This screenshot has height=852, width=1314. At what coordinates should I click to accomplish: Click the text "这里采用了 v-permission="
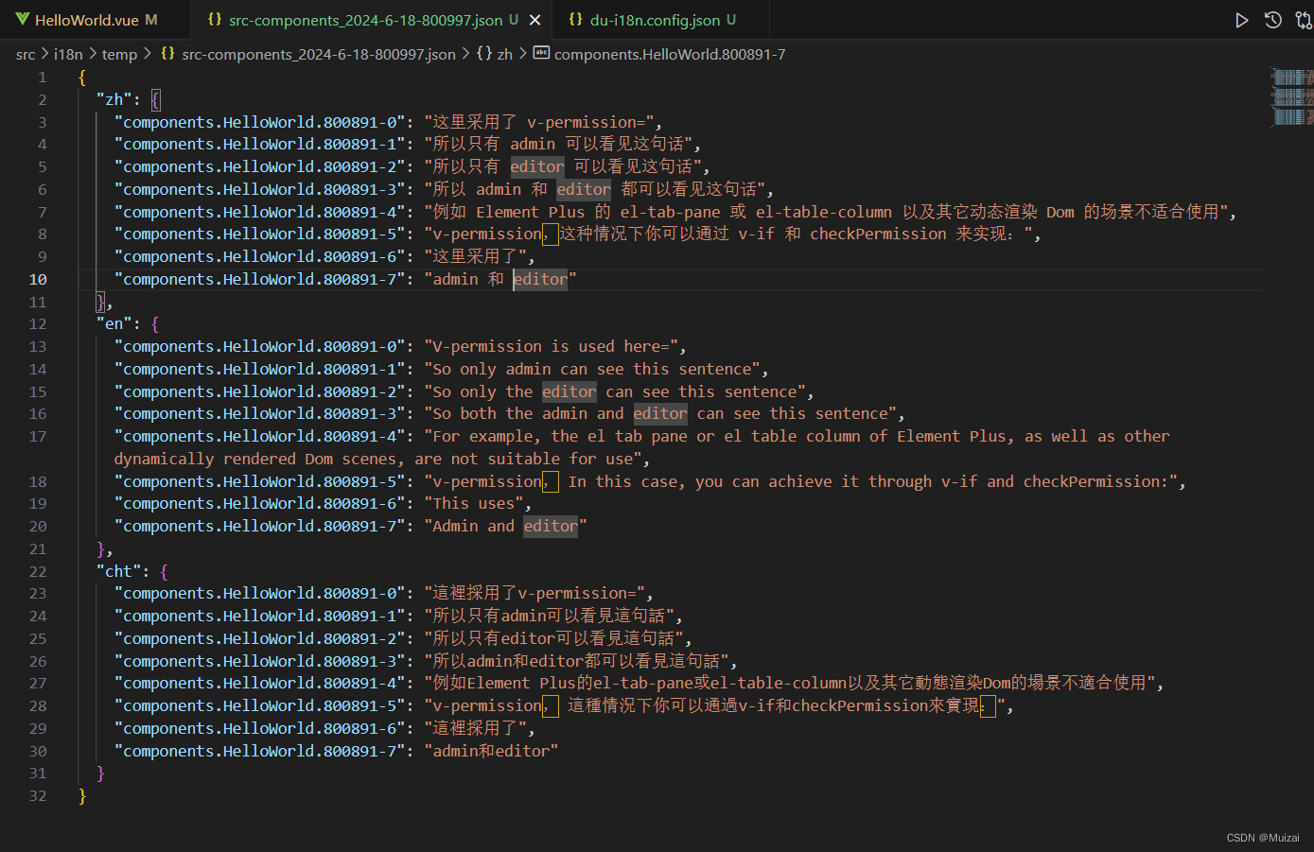point(539,122)
